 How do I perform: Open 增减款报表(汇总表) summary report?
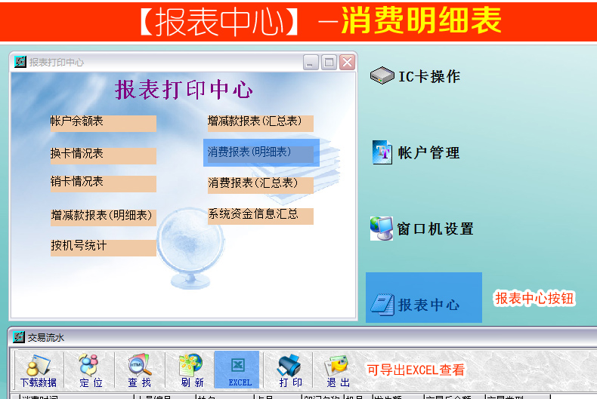click(x=260, y=122)
